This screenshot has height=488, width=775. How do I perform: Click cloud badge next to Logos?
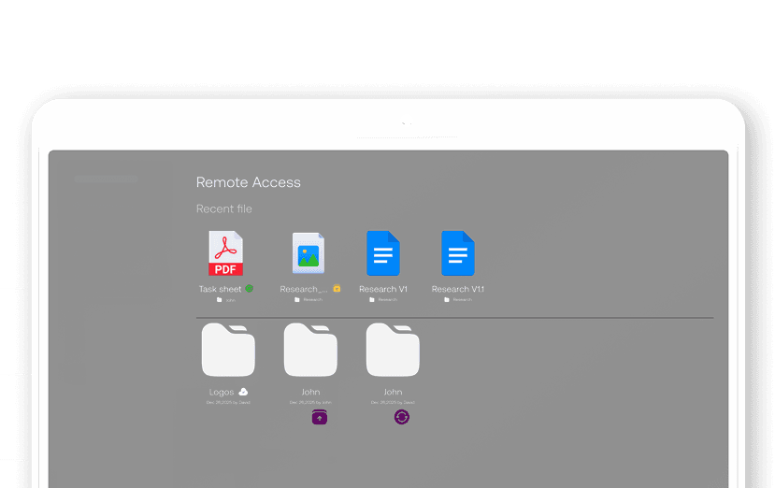pyautogui.click(x=243, y=392)
